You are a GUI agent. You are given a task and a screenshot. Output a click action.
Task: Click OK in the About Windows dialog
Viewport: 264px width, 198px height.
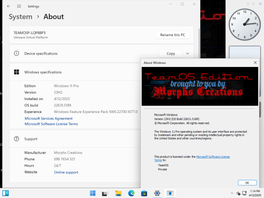(247, 183)
